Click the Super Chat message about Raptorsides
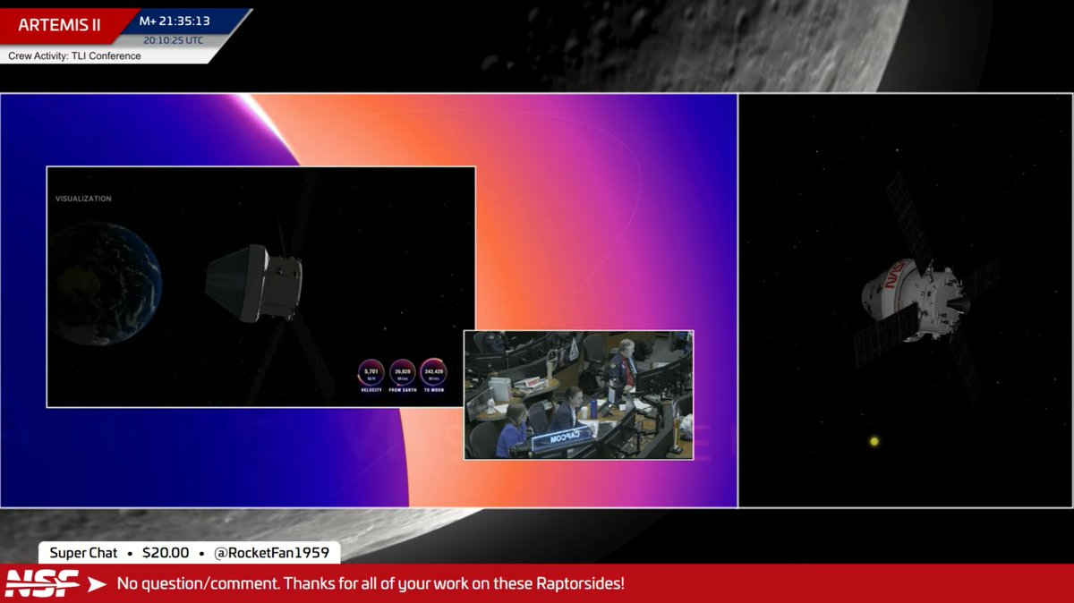 tap(371, 583)
